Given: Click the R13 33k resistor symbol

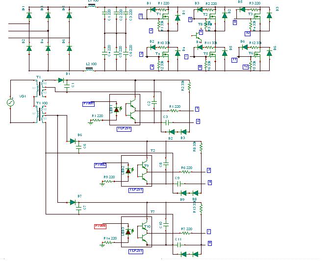Looking at the screenshot, I should tap(201, 208).
